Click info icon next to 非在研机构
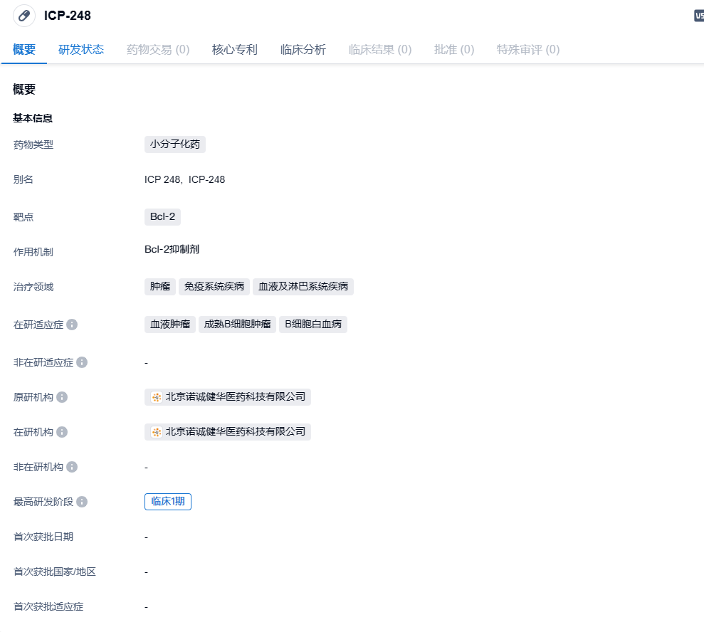Viewport: 704px width, 632px height. [x=72, y=467]
